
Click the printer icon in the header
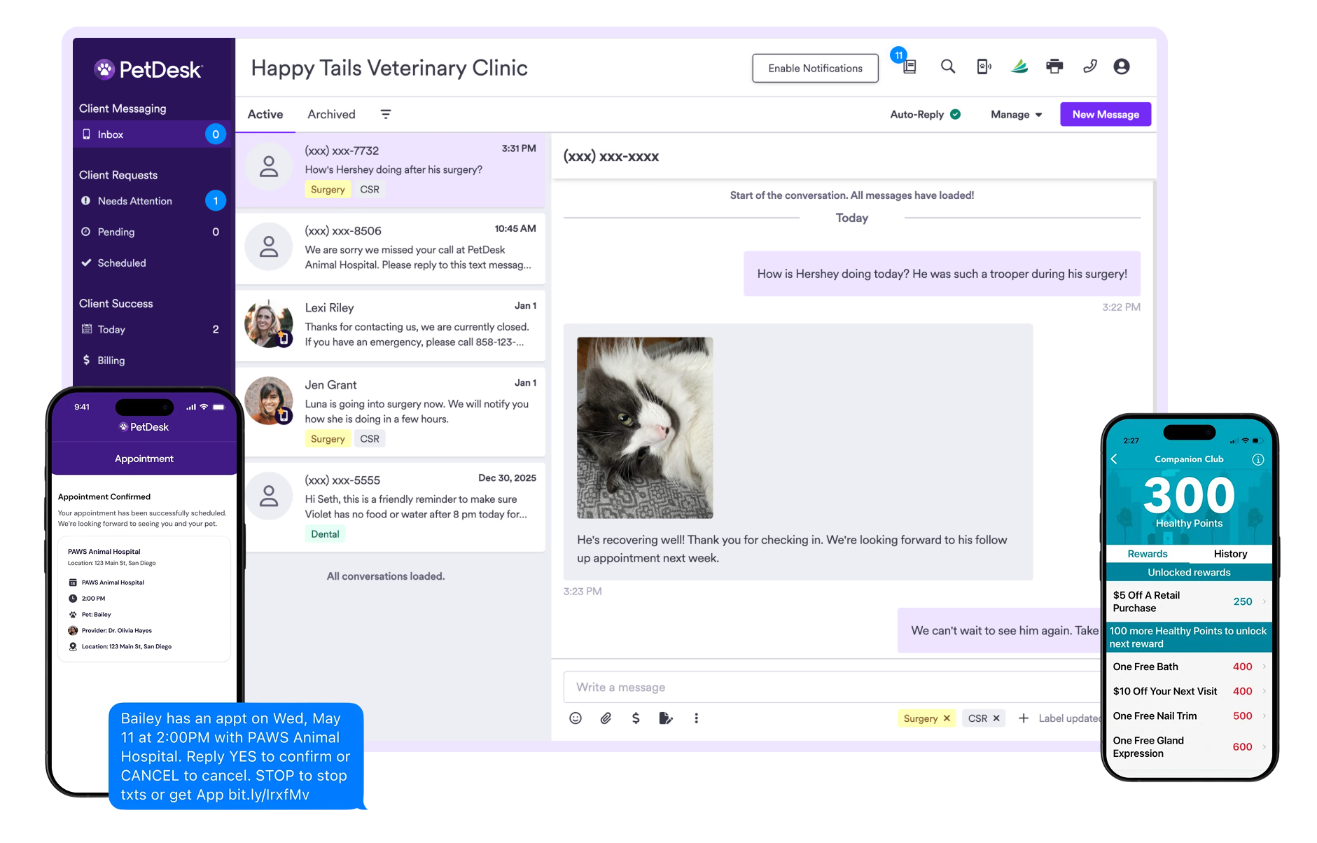1054,67
